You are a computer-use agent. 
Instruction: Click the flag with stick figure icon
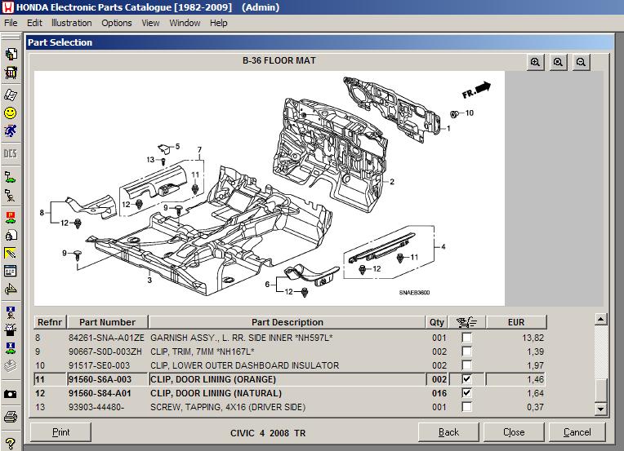point(11,195)
